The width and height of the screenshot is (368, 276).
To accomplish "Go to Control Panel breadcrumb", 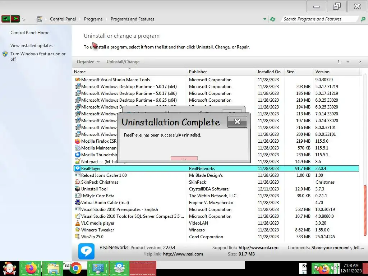I will pyautogui.click(x=63, y=19).
